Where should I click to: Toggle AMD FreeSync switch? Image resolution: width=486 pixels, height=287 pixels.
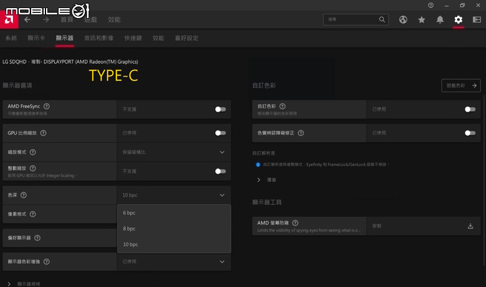click(221, 109)
